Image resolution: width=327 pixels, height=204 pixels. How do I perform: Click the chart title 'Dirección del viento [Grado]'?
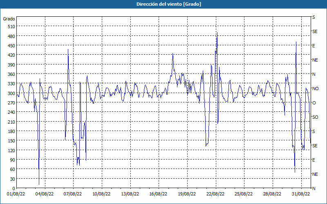[169, 4]
